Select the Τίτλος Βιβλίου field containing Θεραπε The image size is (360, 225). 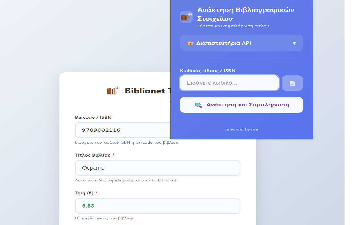click(x=157, y=168)
